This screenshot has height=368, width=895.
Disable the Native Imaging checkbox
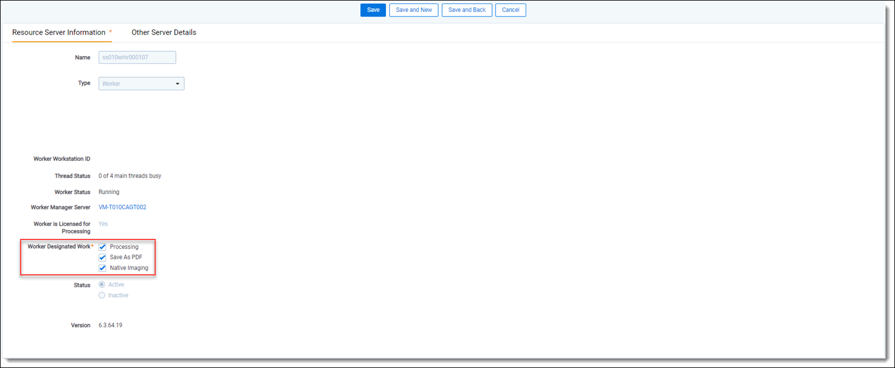[x=103, y=268]
